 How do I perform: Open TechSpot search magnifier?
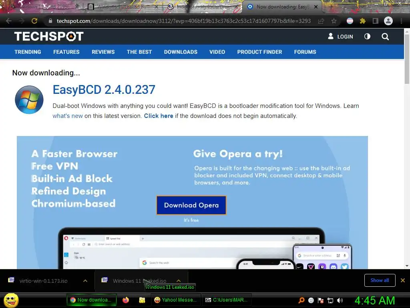(385, 36)
